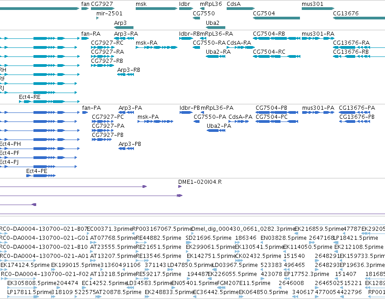Screen dimensions: 385x299
Task: Select EST label EC00371.3prime
Action: (110, 229)
